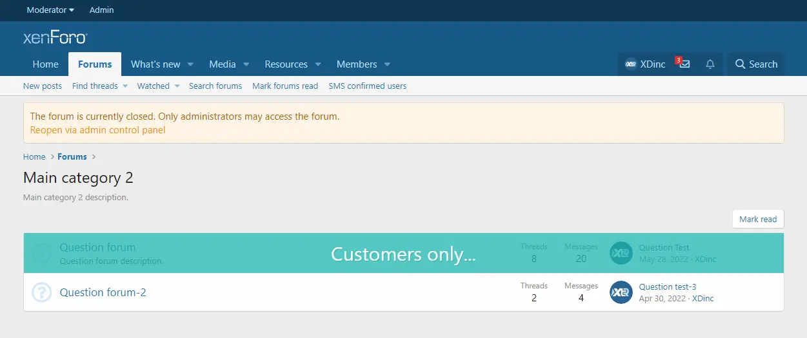Screen dimensions: 807x338
Task: Click the XDinc avatar beside Question test-3
Action: click(621, 292)
